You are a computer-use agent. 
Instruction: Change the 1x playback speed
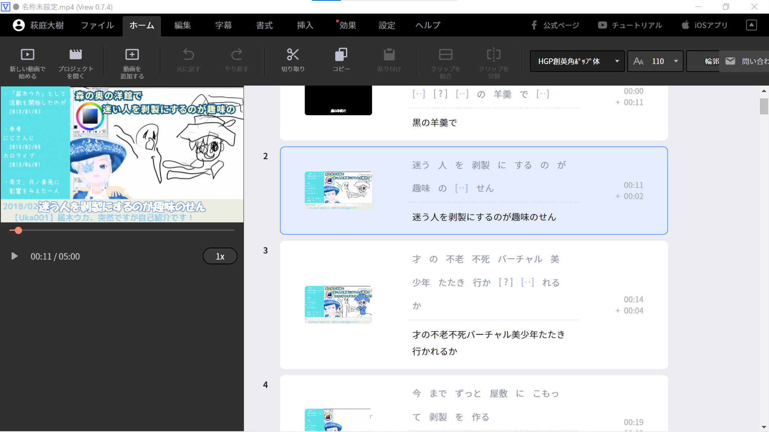[x=220, y=256]
